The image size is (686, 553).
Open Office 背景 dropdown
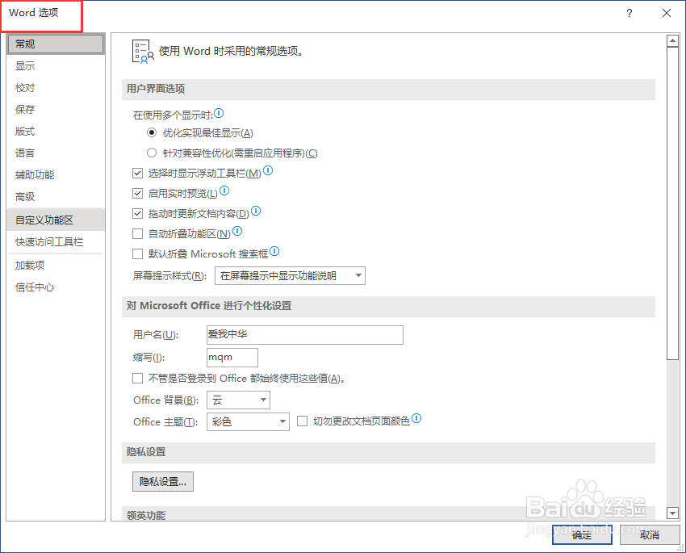click(238, 400)
